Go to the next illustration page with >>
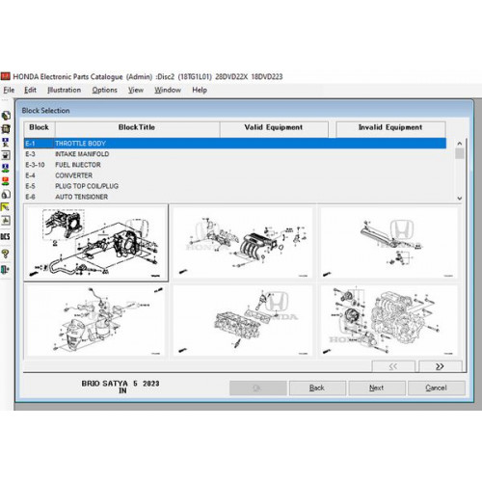Image resolution: width=482 pixels, height=482 pixels. (441, 366)
